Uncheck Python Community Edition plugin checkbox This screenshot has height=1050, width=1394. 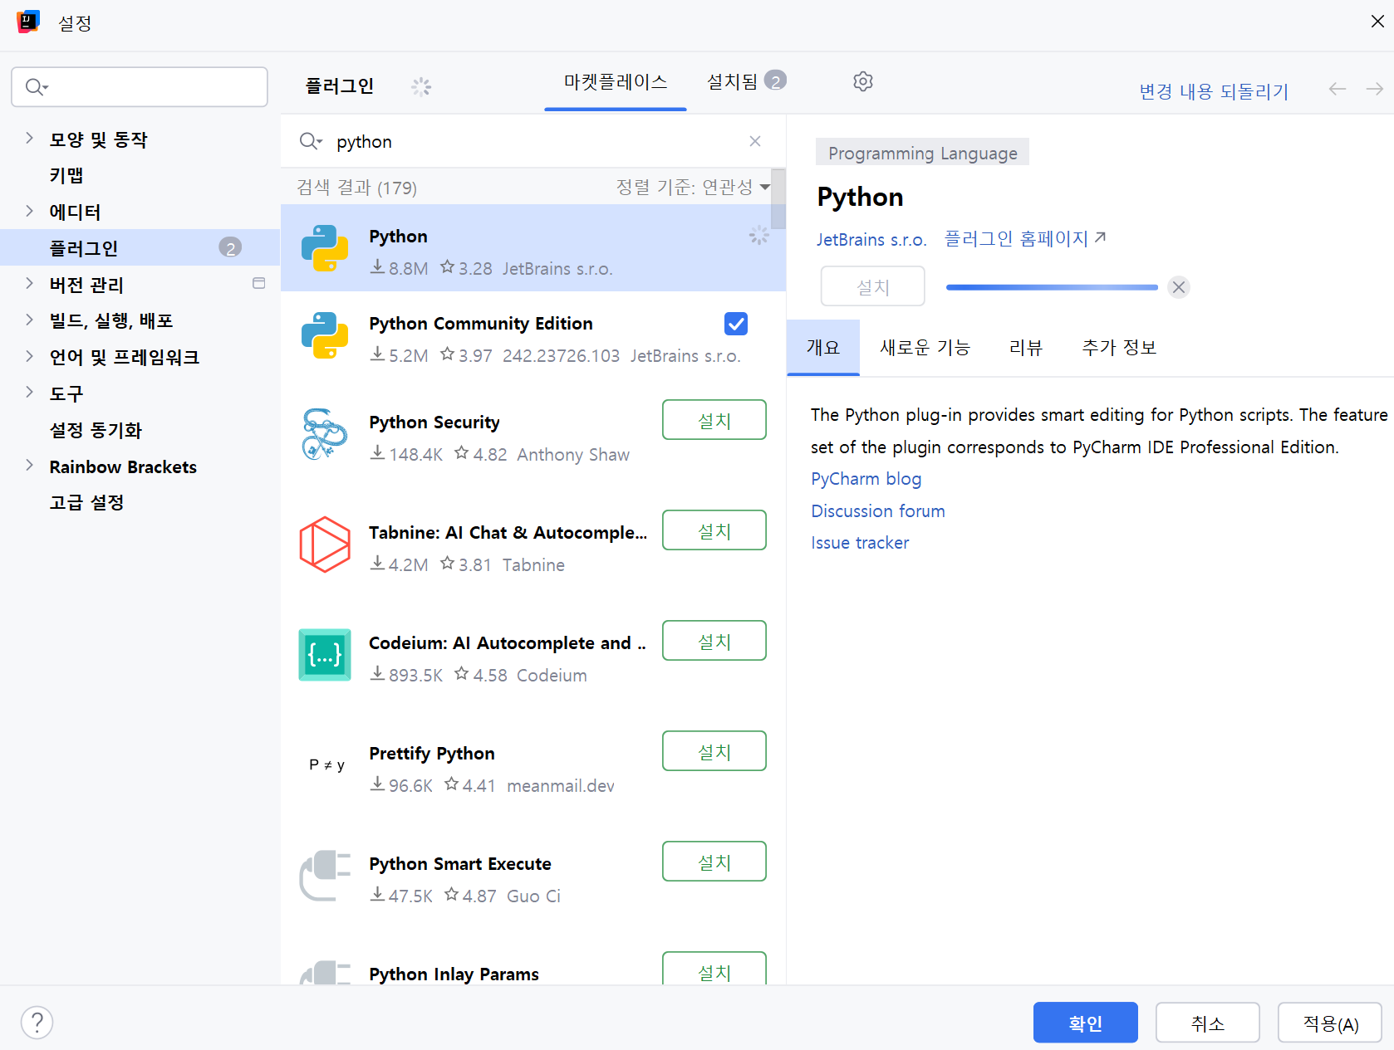point(736,324)
